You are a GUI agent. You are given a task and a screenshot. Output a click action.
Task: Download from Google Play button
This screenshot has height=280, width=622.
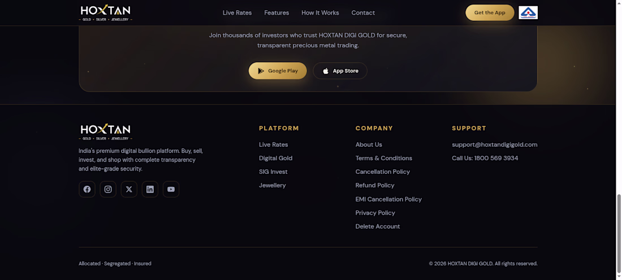[278, 71]
